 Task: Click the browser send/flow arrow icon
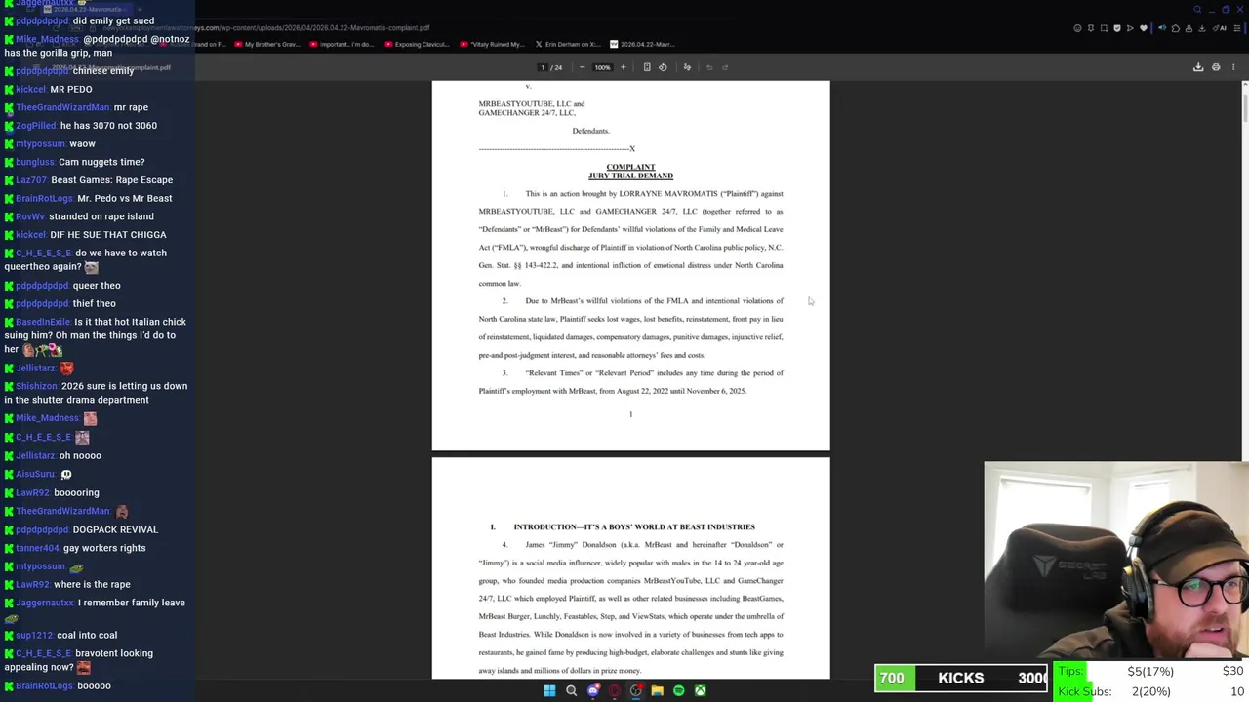(x=1130, y=28)
